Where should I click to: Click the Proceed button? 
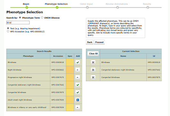99,42
